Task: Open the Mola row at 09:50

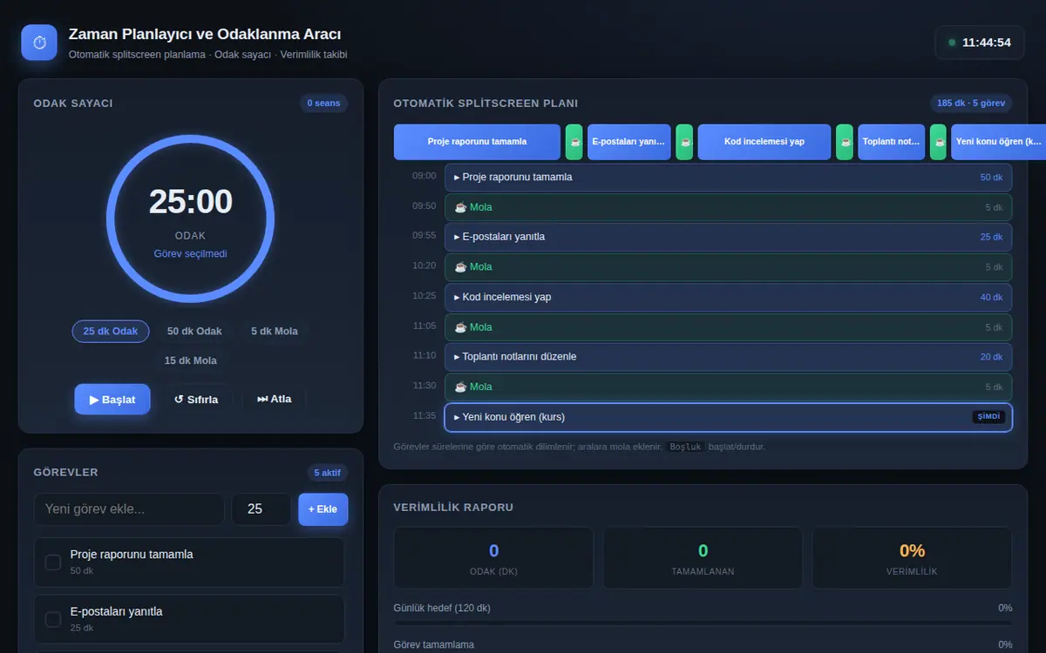Action: [728, 207]
